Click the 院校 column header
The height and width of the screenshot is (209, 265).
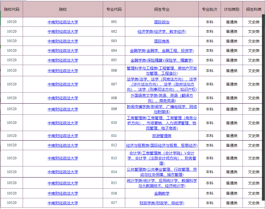point(63,9)
